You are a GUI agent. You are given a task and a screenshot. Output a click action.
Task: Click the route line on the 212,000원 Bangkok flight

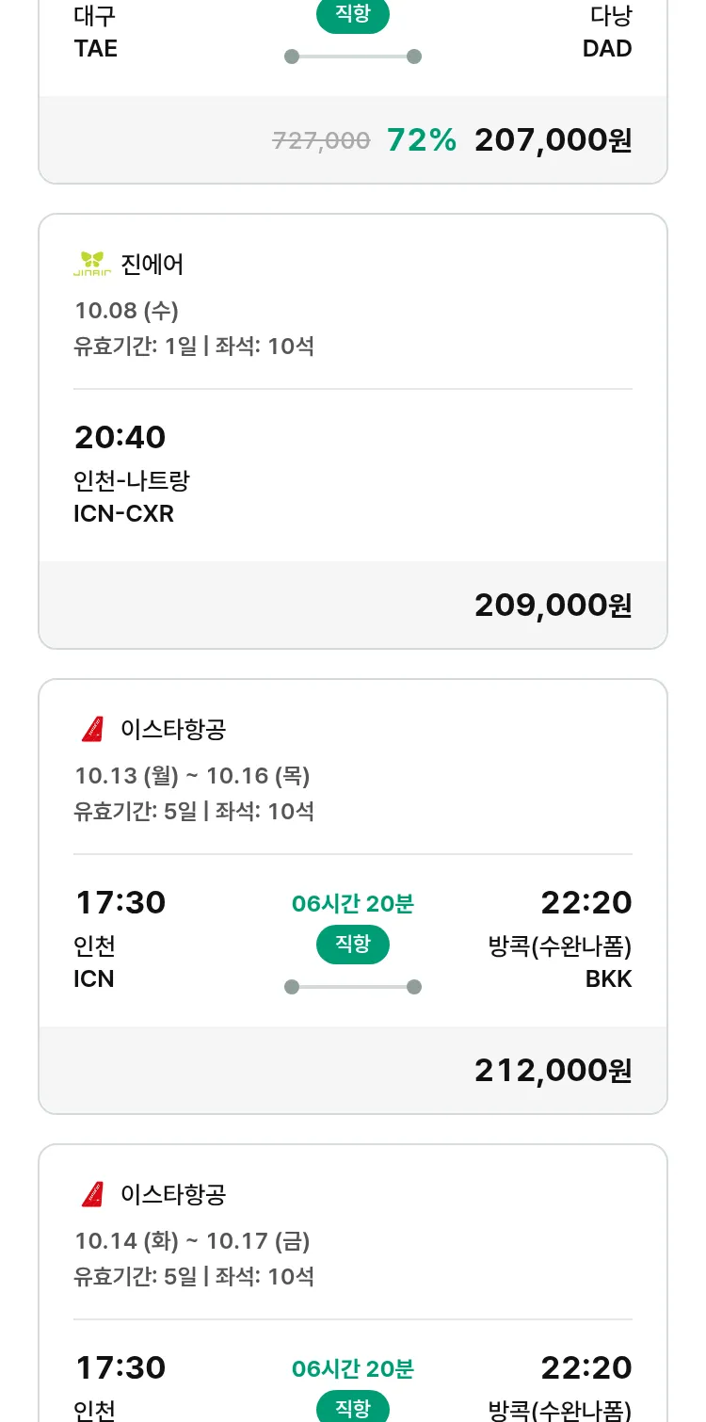click(353, 987)
